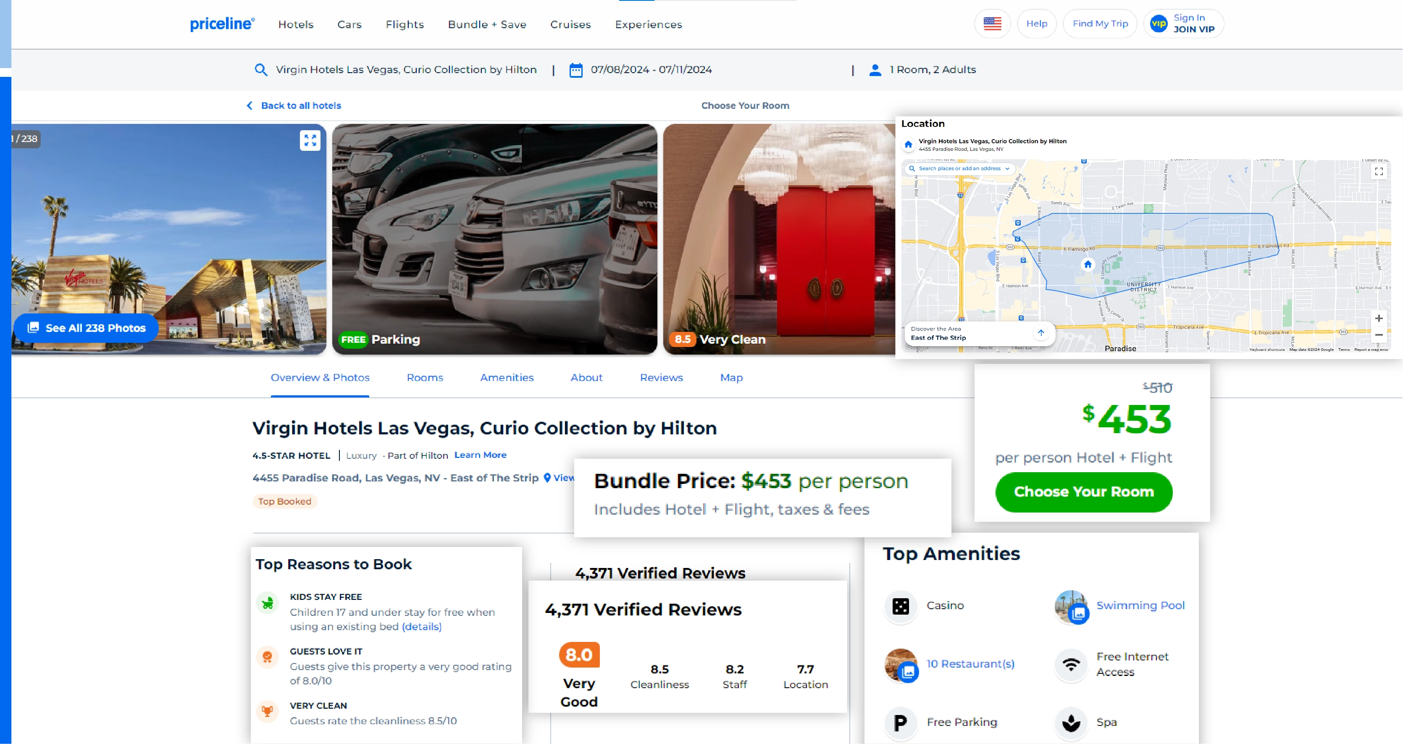Image resolution: width=1403 pixels, height=744 pixels.
Task: Open the Restaurants photo thumbnail
Action: (901, 665)
